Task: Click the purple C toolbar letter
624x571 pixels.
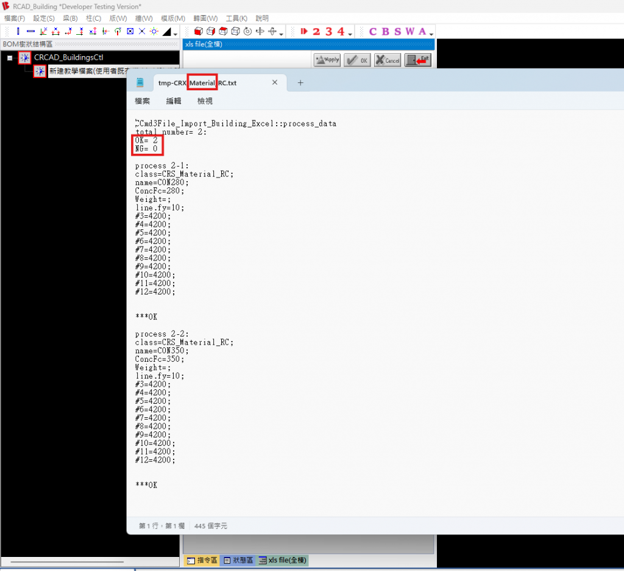Action: click(x=373, y=32)
